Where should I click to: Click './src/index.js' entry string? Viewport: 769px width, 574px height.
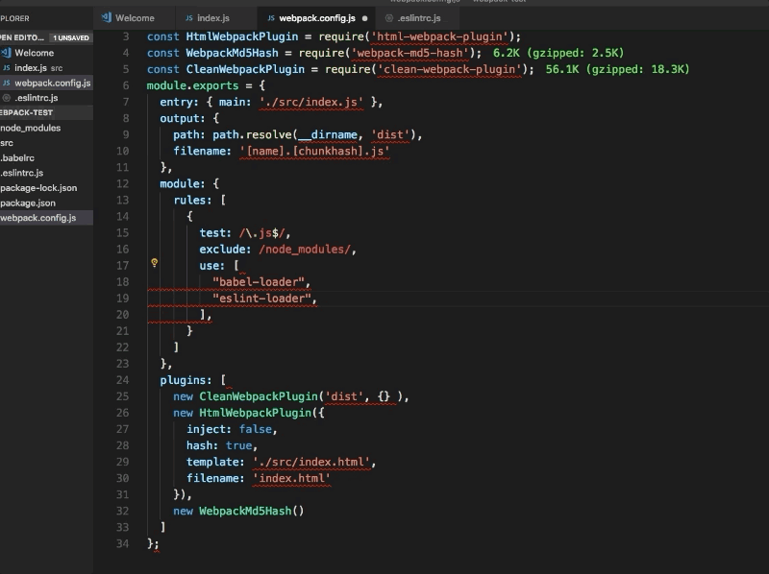pyautogui.click(x=310, y=102)
